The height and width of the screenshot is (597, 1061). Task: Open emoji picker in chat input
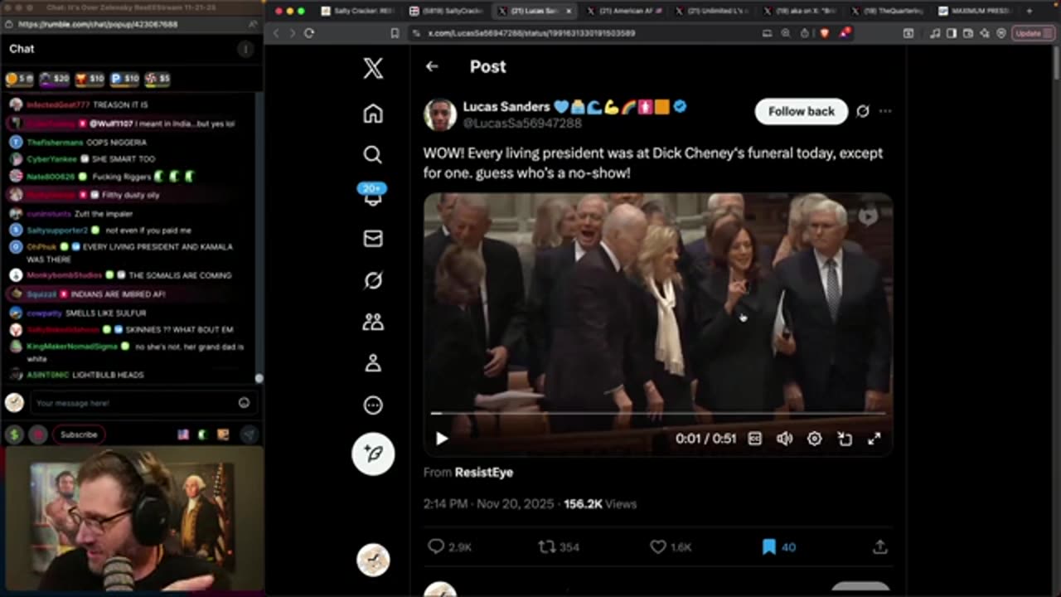(245, 403)
